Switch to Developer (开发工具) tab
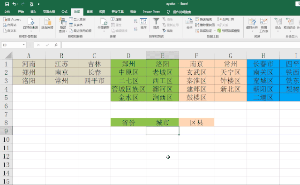This screenshot has width=300, height=185. 118,12
